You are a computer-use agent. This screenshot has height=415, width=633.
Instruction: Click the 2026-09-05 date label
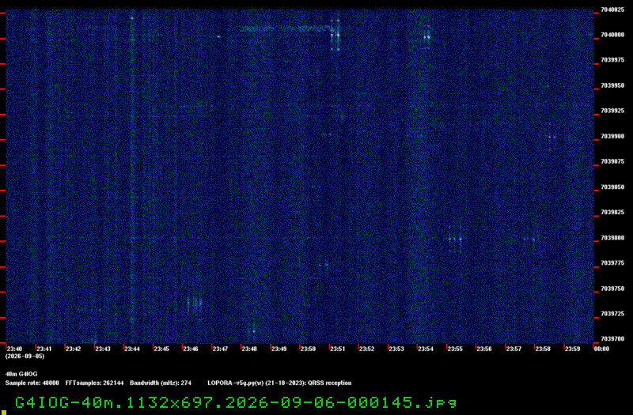(25, 357)
